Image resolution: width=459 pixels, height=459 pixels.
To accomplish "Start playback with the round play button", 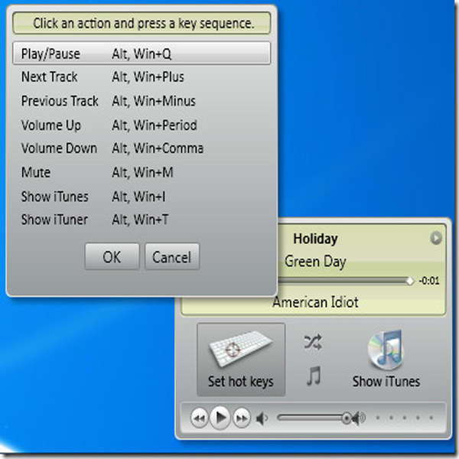I will coord(221,418).
